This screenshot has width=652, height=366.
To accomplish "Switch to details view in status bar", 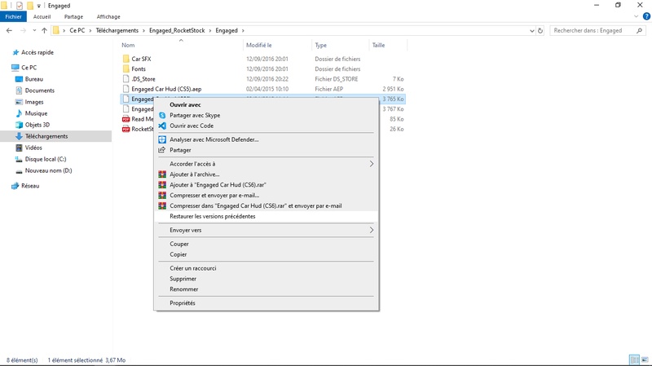I will pos(634,359).
